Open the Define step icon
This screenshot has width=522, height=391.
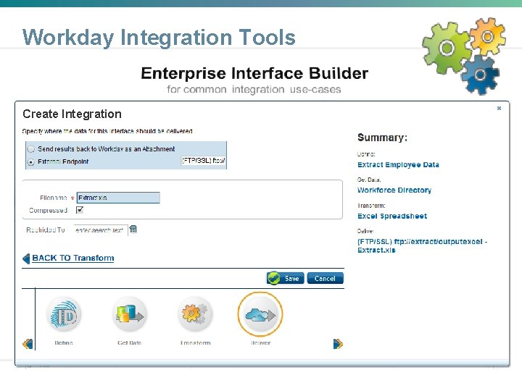point(64,315)
